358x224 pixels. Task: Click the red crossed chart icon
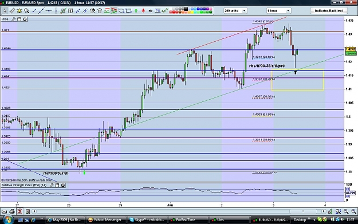pyautogui.click(x=19, y=211)
